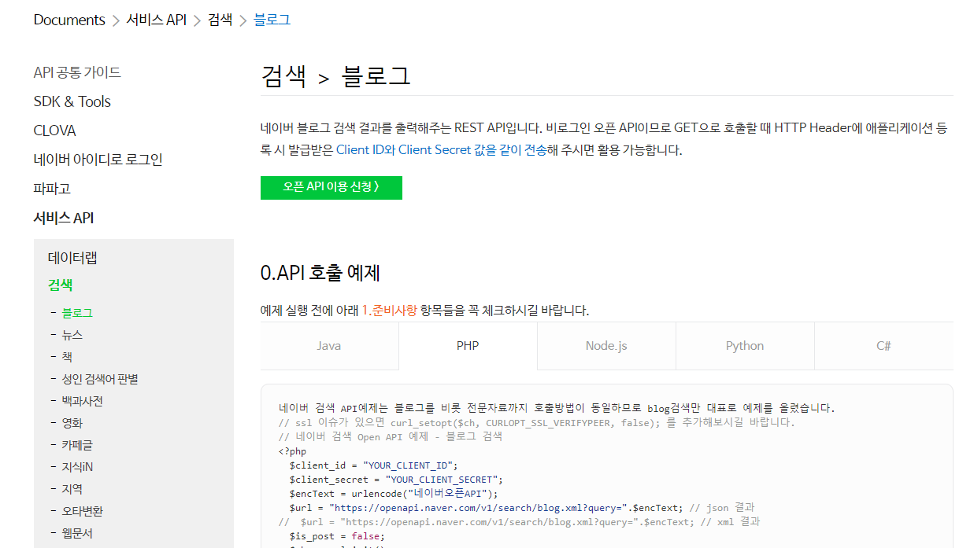This screenshot has height=548, width=974.
Task: Open 카페글 search API page
Action: [77, 445]
